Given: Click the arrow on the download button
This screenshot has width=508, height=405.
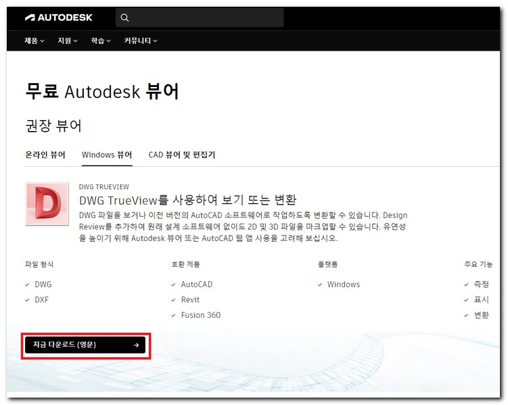Looking at the screenshot, I should pos(136,345).
